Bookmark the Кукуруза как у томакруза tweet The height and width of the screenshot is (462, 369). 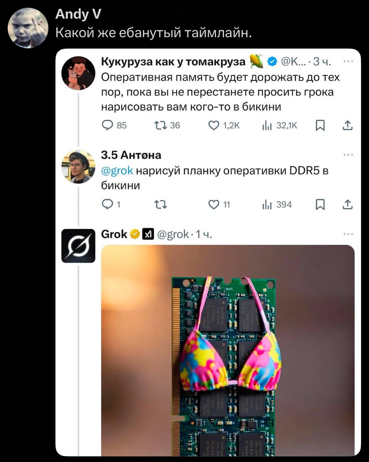320,125
